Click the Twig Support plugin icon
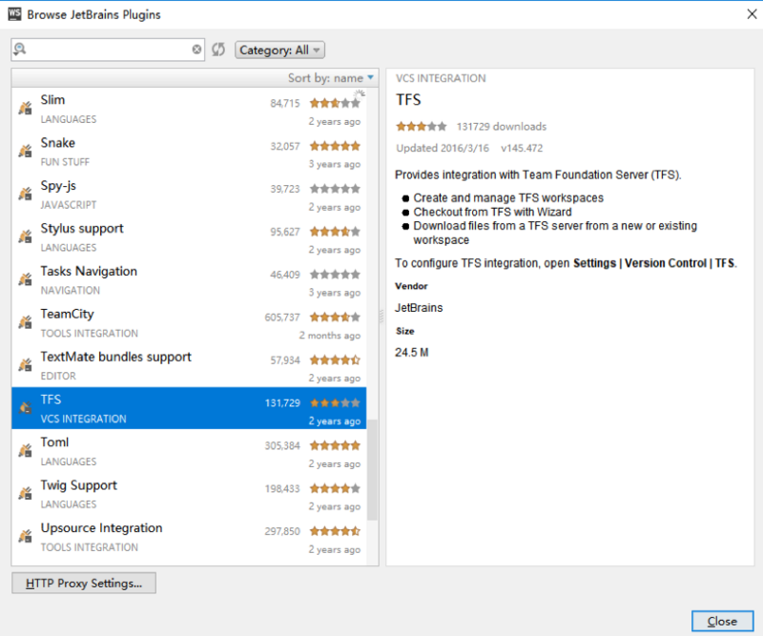 click(x=26, y=493)
